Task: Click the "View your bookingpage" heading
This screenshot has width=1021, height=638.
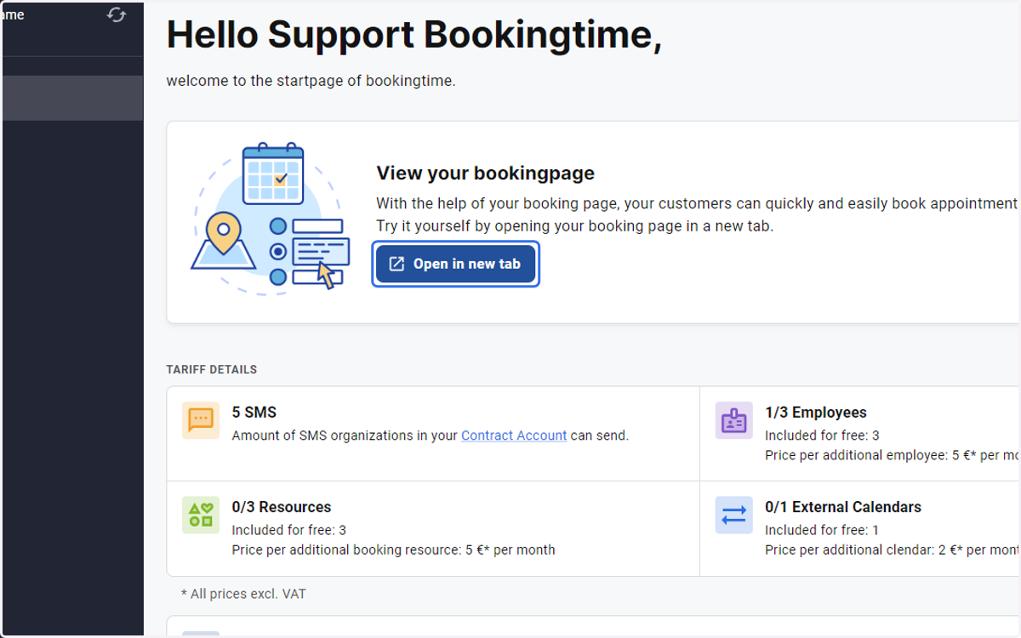Action: coord(486,174)
